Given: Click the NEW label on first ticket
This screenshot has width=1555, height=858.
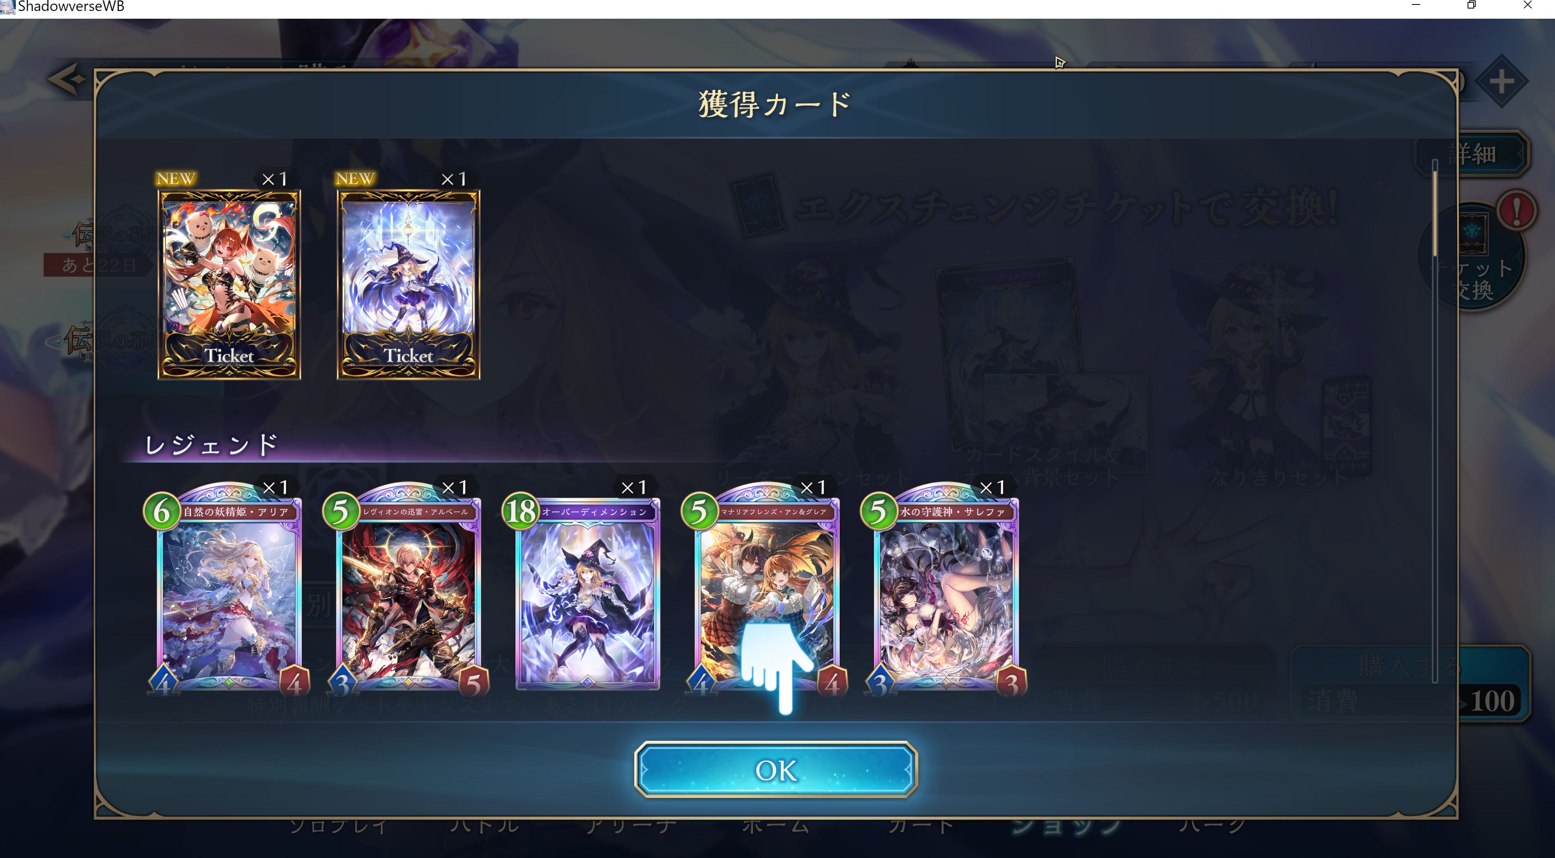Looking at the screenshot, I should tap(176, 178).
